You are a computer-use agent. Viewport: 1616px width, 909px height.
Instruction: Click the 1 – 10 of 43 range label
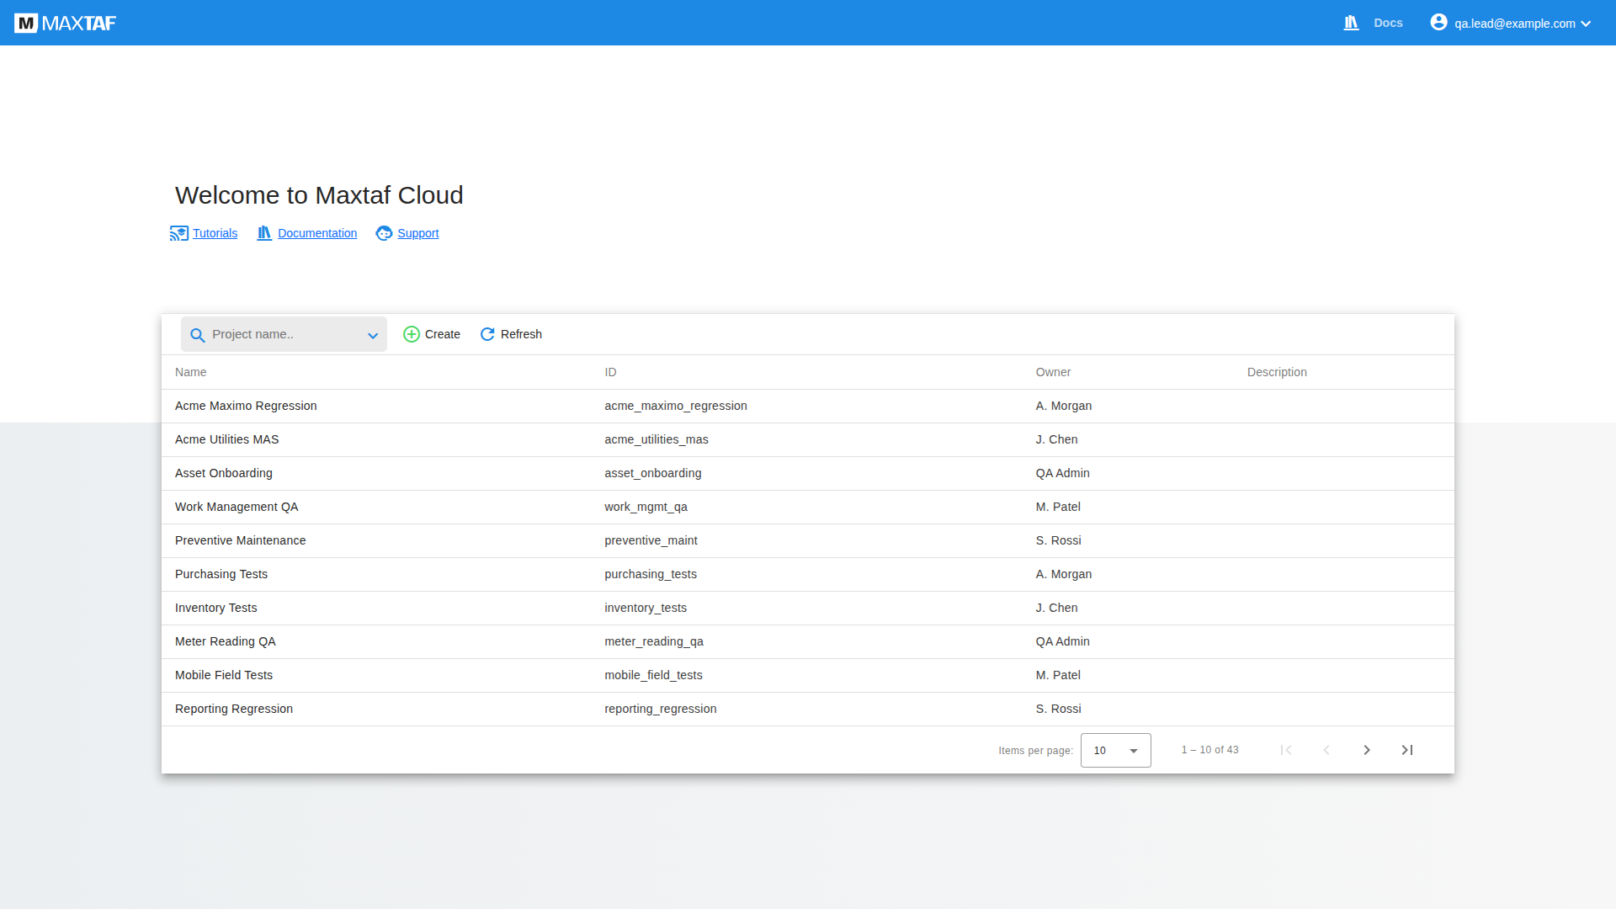pos(1209,750)
